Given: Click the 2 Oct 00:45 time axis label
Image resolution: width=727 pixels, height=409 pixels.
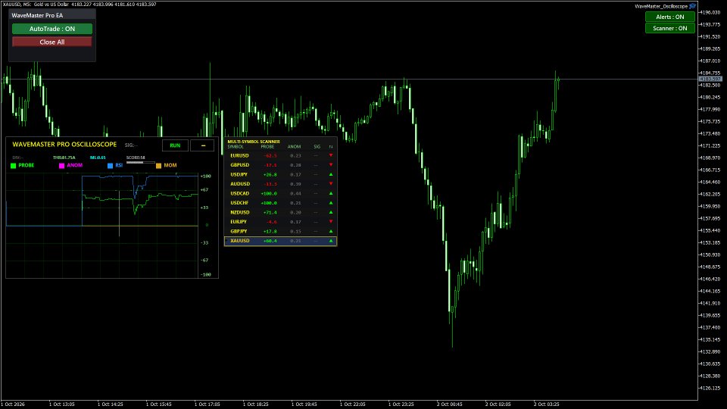Looking at the screenshot, I should (x=449, y=404).
